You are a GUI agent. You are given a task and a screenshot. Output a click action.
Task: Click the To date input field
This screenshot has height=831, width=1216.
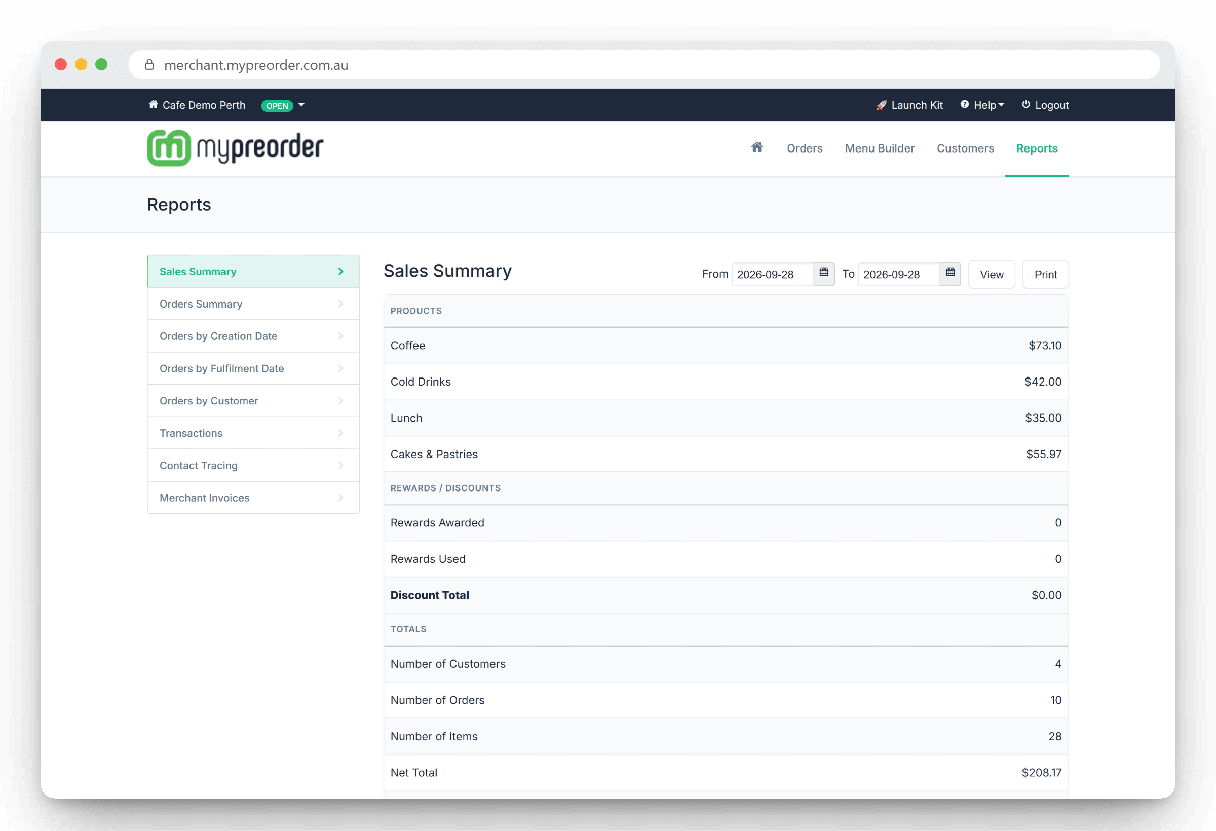pyautogui.click(x=899, y=274)
